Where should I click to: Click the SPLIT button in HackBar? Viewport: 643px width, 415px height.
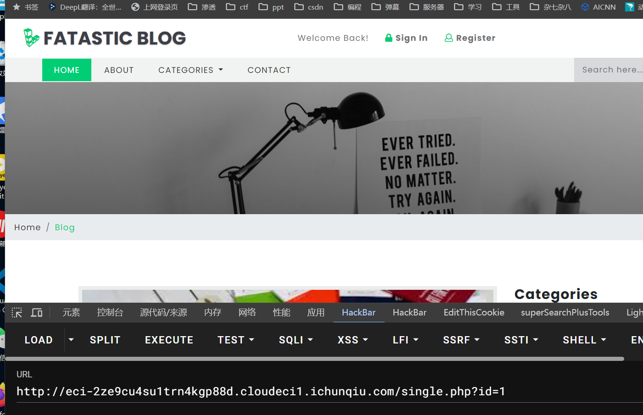click(x=105, y=340)
